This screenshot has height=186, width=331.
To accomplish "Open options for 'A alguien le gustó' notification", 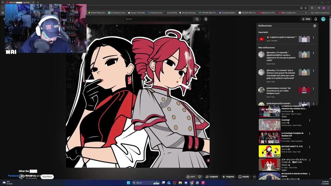I will pyautogui.click(x=313, y=38).
